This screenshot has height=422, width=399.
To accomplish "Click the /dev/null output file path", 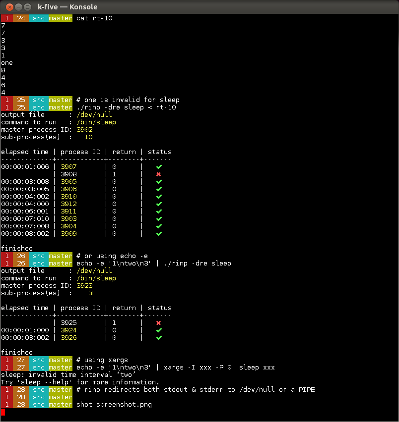I will (94, 114).
